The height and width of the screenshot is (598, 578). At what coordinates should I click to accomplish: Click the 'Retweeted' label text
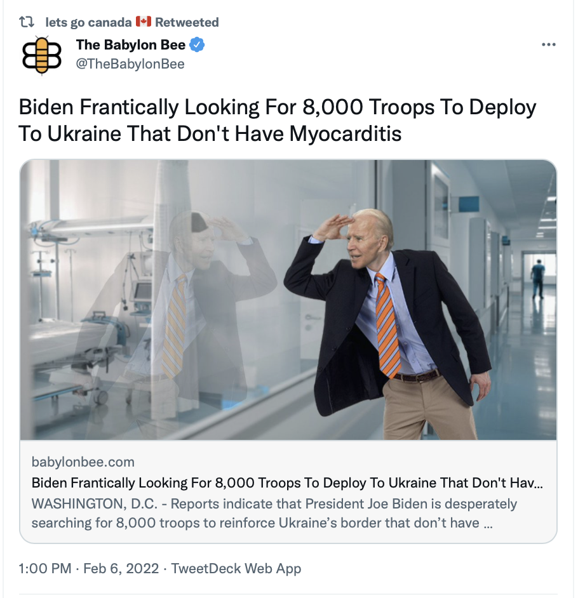(x=187, y=22)
